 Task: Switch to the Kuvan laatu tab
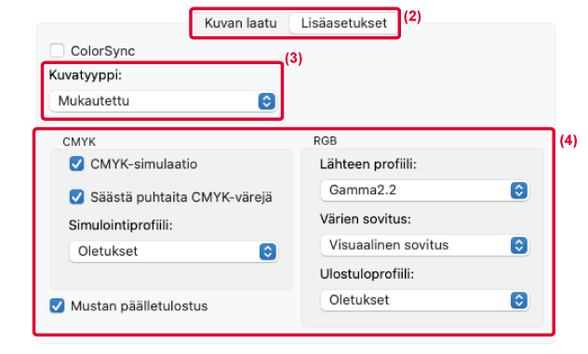240,23
